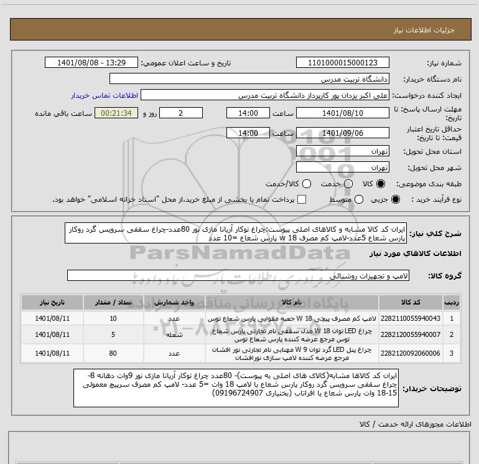479x464 pixels.
Task: Click item name چراغ LED توان 18 W
Action: tap(292, 335)
